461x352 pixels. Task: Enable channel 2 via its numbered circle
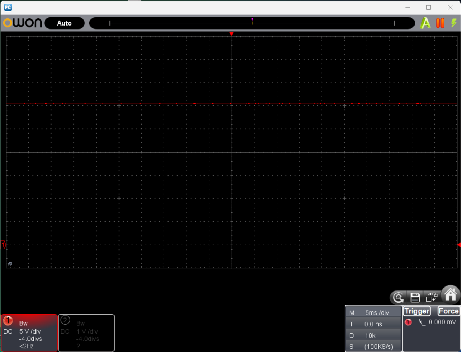click(x=65, y=320)
